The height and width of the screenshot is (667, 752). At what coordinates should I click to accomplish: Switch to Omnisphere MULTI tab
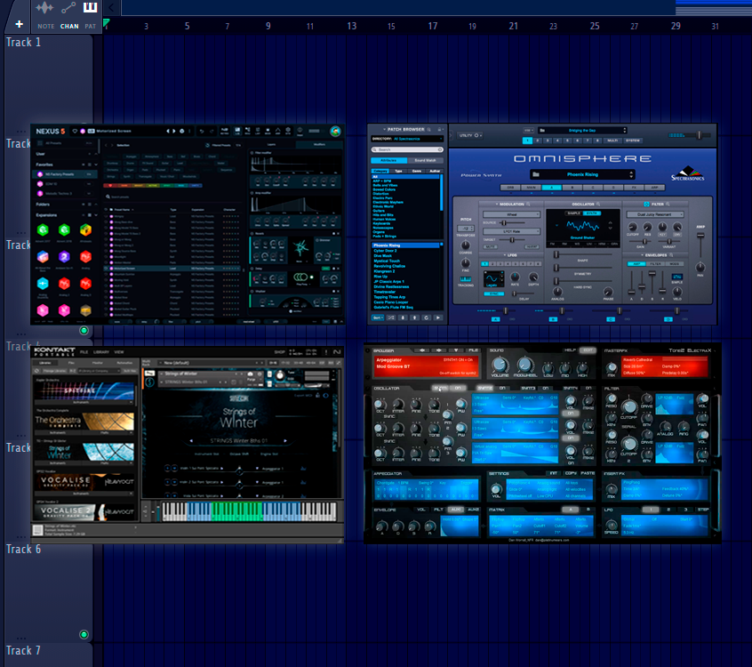click(x=613, y=140)
